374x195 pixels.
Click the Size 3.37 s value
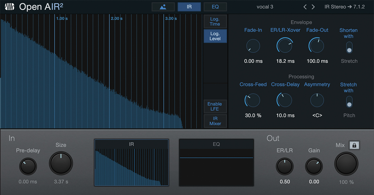coord(61,182)
